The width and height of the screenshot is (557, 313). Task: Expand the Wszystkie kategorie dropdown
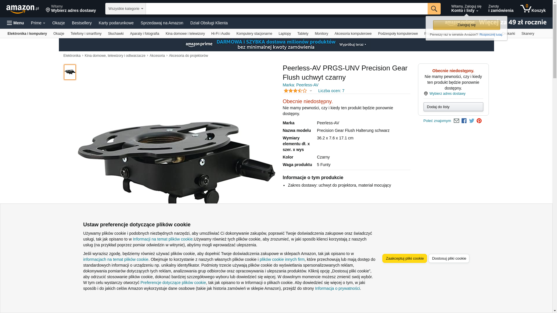[x=126, y=9]
